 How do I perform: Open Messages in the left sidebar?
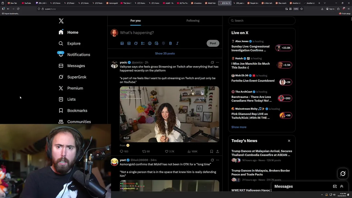(x=71, y=66)
